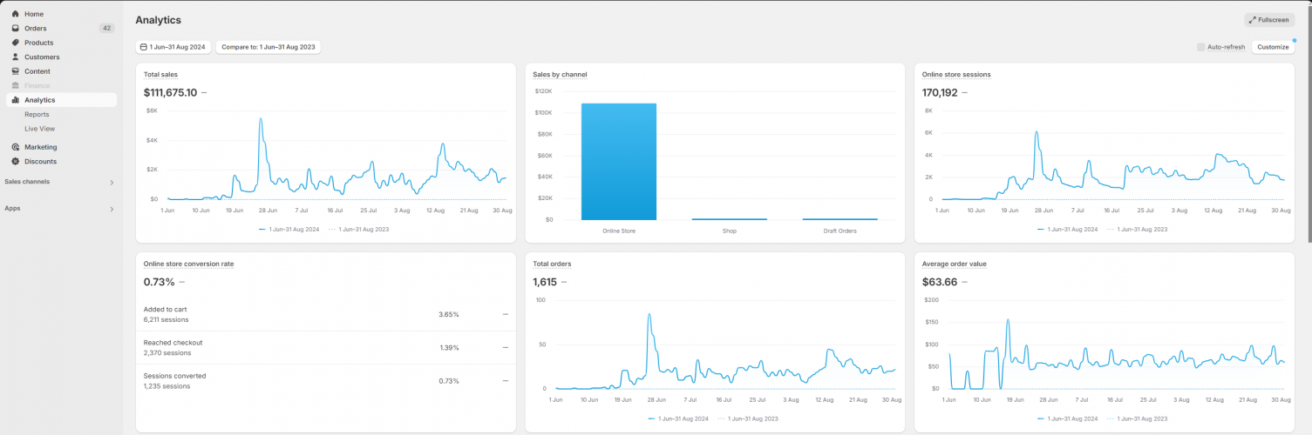Click the 2023 legend entry under Total orders chart

pos(746,418)
